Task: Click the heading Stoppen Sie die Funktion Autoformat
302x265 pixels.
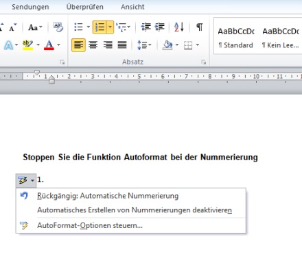Action: coord(140,157)
